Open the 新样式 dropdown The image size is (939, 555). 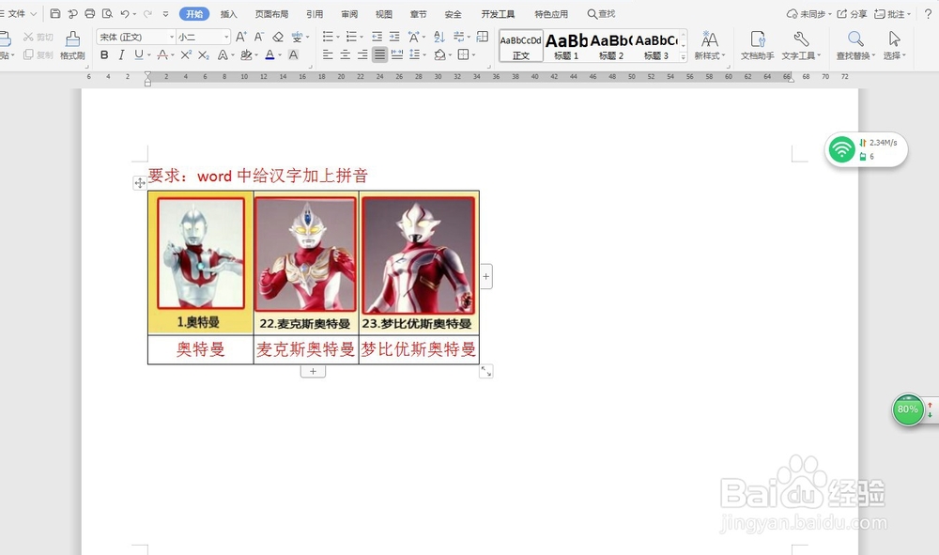click(x=710, y=45)
